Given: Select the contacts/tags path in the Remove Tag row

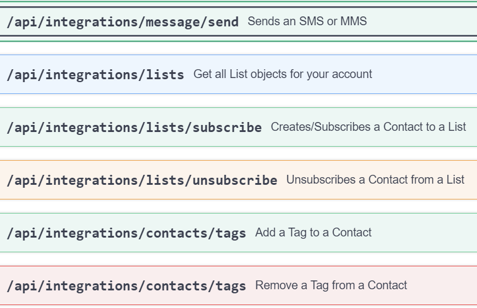Looking at the screenshot, I should (126, 286).
